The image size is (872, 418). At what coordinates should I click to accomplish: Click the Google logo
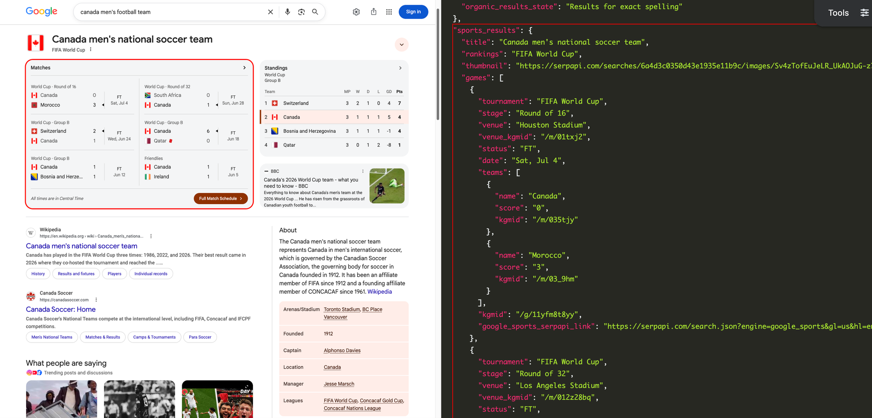click(x=41, y=11)
